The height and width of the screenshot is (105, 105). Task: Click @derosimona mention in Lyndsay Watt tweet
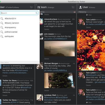50,98
